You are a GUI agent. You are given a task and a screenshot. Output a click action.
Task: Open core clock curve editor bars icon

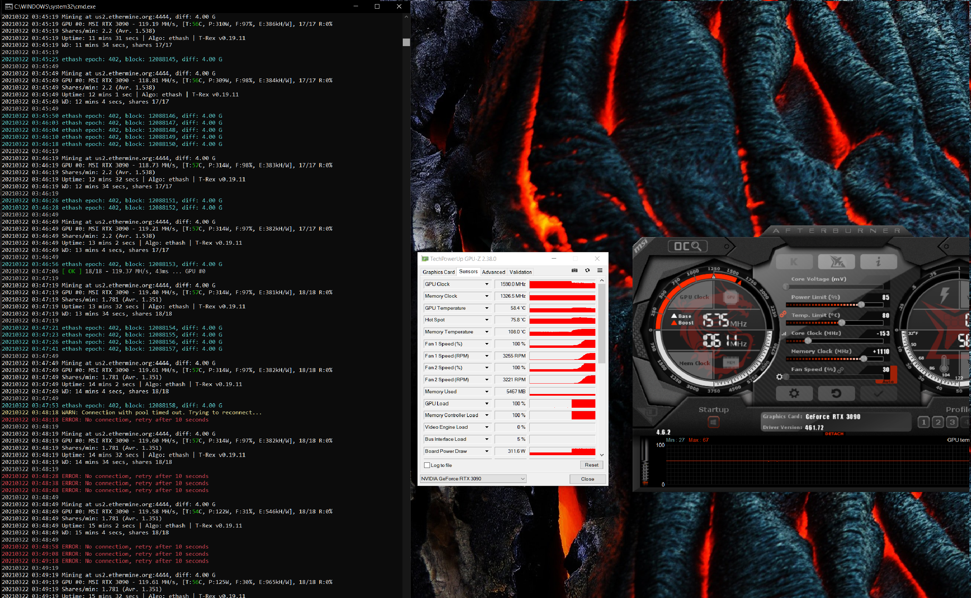[784, 333]
